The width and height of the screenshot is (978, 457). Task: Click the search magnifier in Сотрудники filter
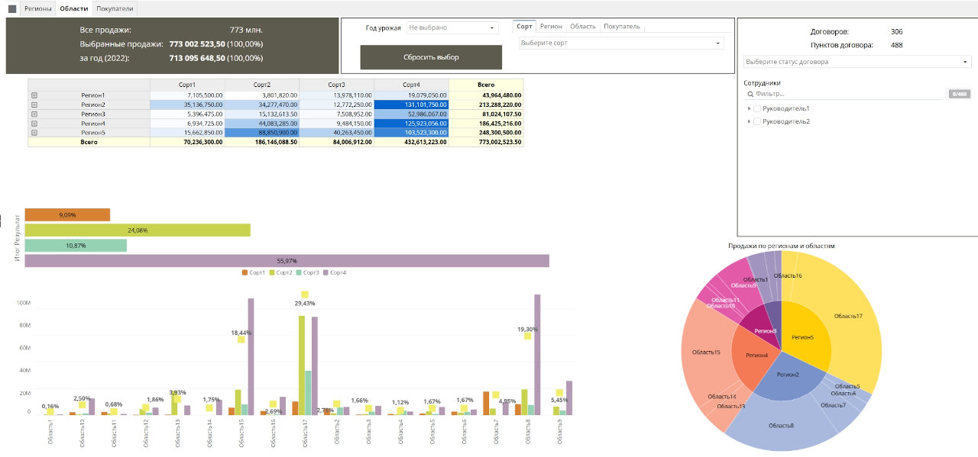pos(750,94)
